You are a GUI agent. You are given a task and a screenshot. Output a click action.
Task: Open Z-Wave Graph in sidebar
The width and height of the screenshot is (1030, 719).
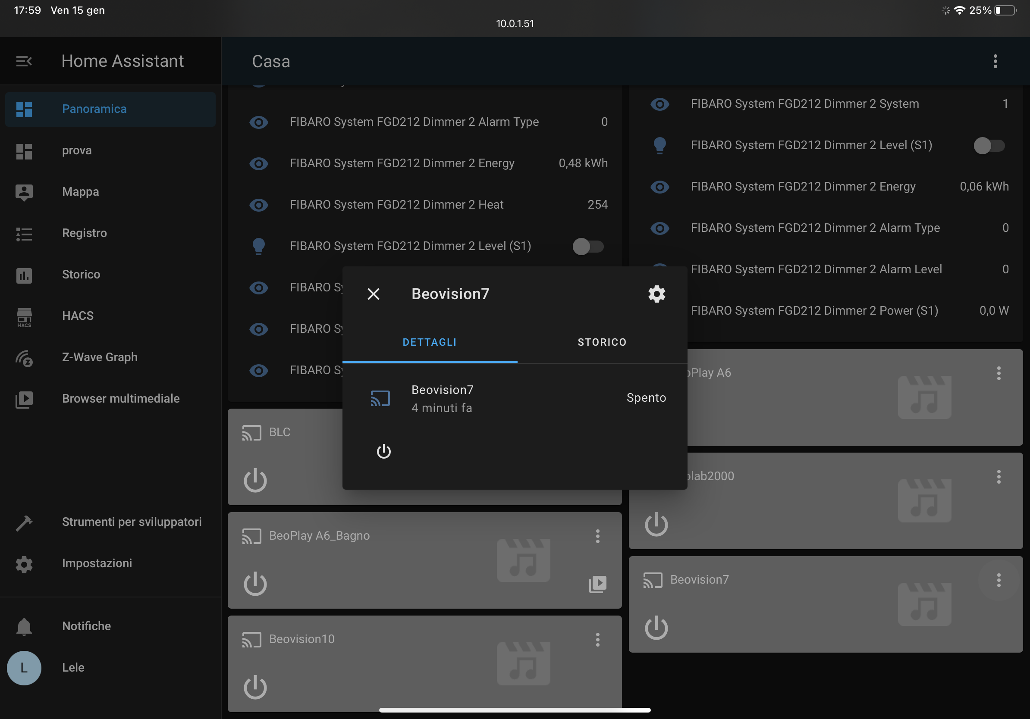pyautogui.click(x=100, y=357)
